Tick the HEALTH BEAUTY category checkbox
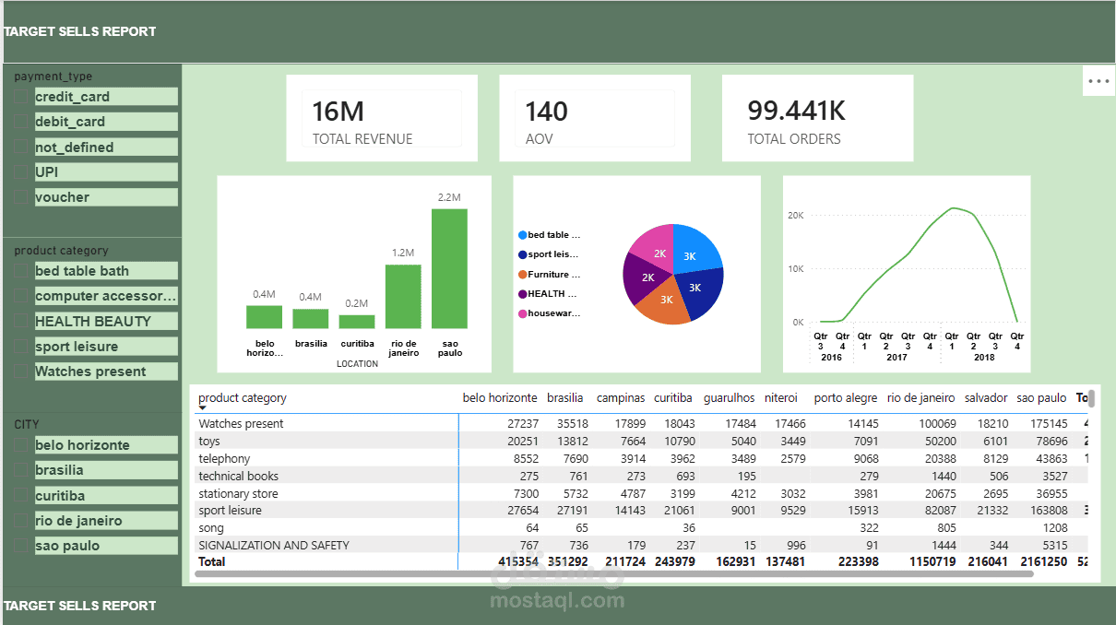The width and height of the screenshot is (1116, 625). tap(23, 322)
